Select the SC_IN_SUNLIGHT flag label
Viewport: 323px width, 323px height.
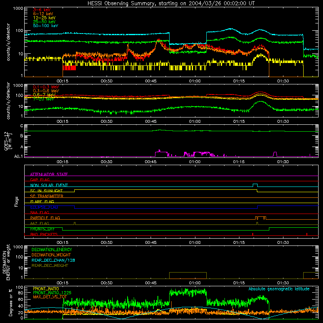pyautogui.click(x=46, y=191)
